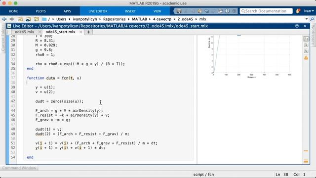Open the APPS ribbon tab
This screenshot has height=178, width=316.
click(67, 11)
